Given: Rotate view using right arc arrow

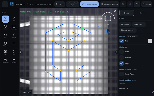Looking at the screenshot, I should tap(114, 18).
